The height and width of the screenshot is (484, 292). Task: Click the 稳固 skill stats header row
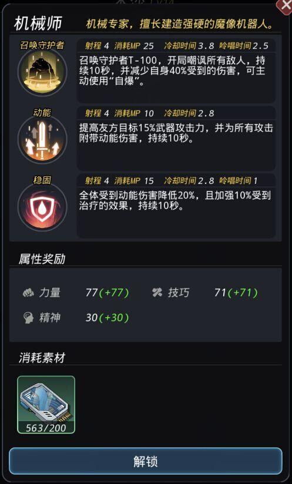pyautogui.click(x=176, y=180)
